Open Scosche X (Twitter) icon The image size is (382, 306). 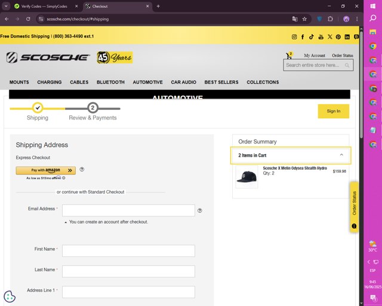330,37
